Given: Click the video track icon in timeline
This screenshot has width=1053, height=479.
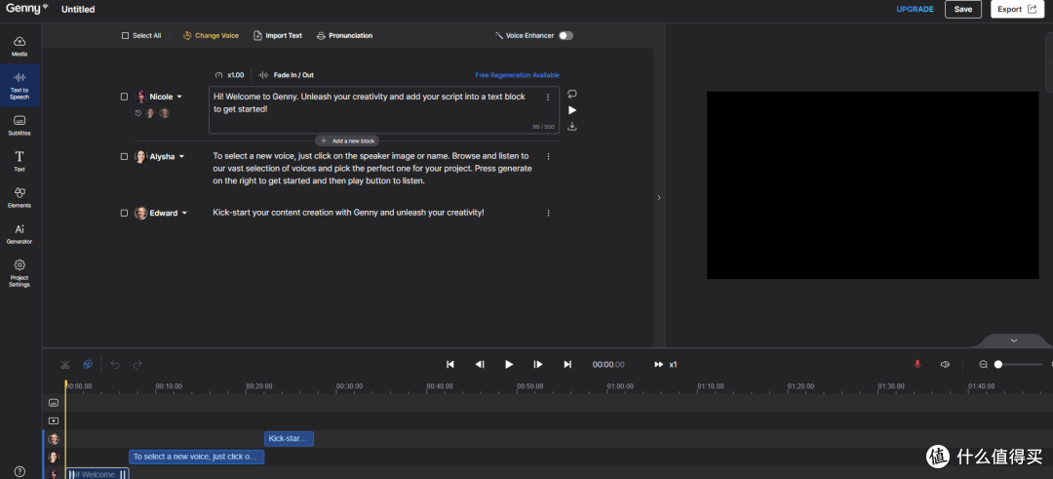Looking at the screenshot, I should click(x=54, y=421).
